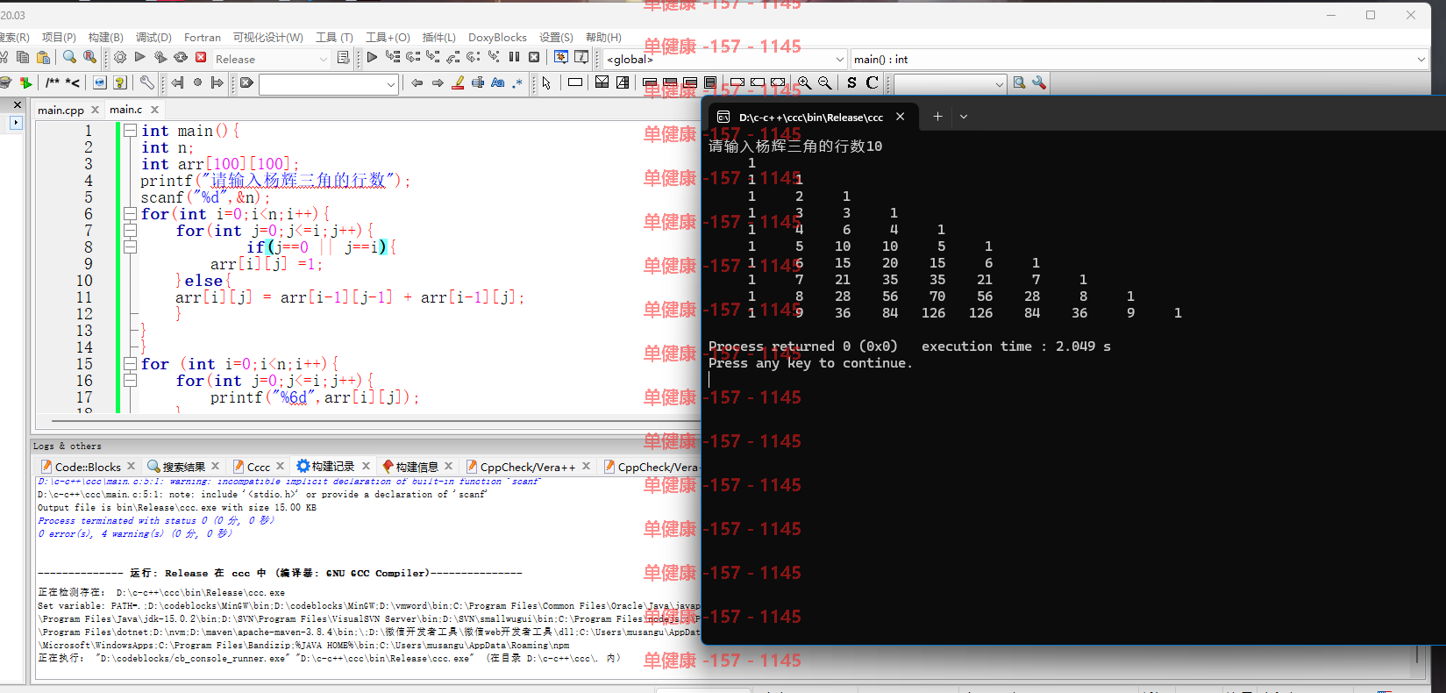The height and width of the screenshot is (693, 1446).
Task: Switch to the 搜索结果 log tab
Action: click(x=183, y=467)
